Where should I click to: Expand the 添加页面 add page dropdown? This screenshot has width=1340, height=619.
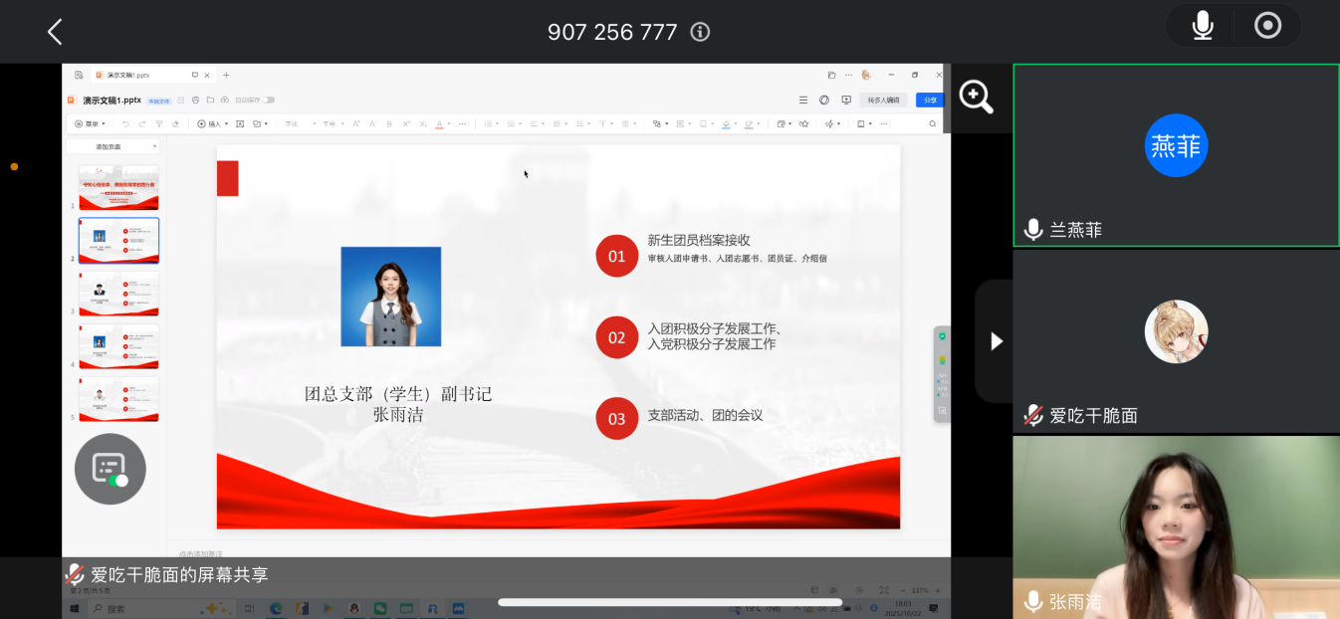click(112, 146)
